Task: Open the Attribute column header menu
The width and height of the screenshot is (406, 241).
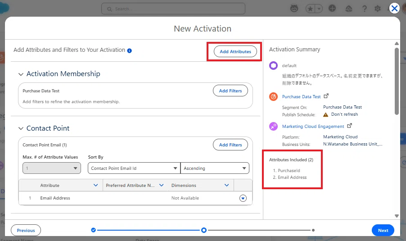Action: coord(95,185)
